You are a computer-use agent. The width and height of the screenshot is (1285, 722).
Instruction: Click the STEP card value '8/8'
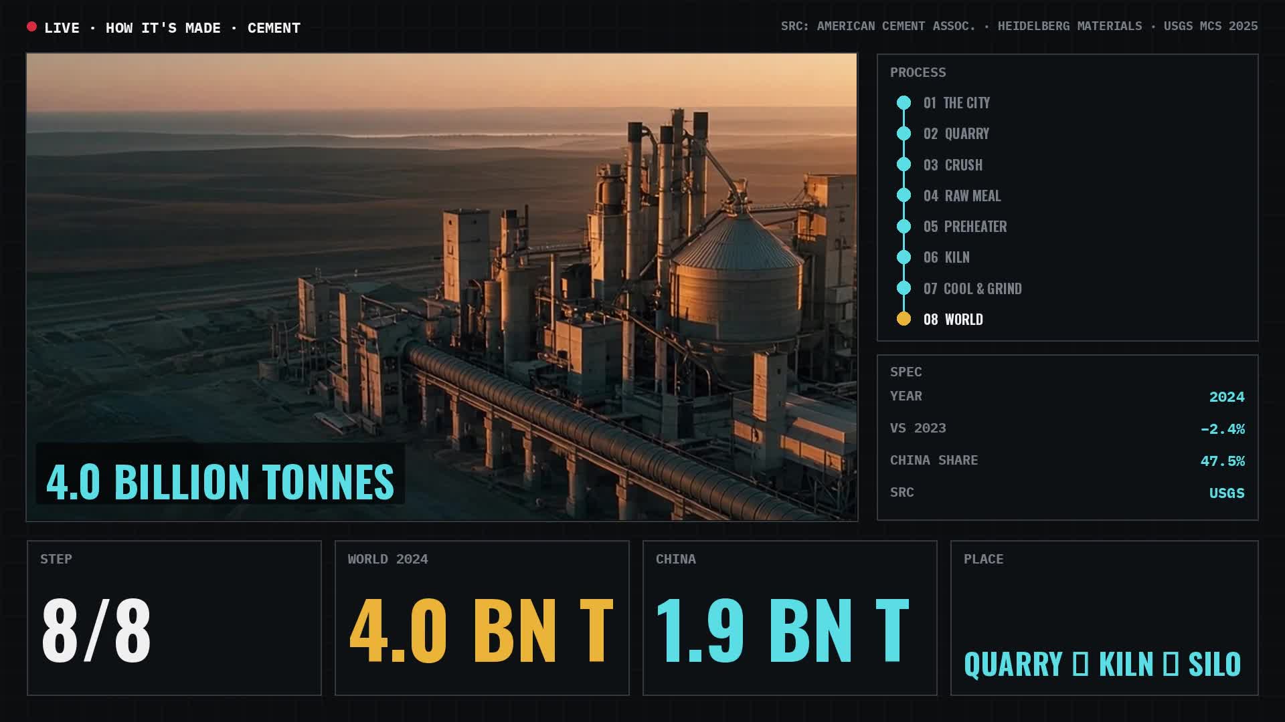point(96,630)
